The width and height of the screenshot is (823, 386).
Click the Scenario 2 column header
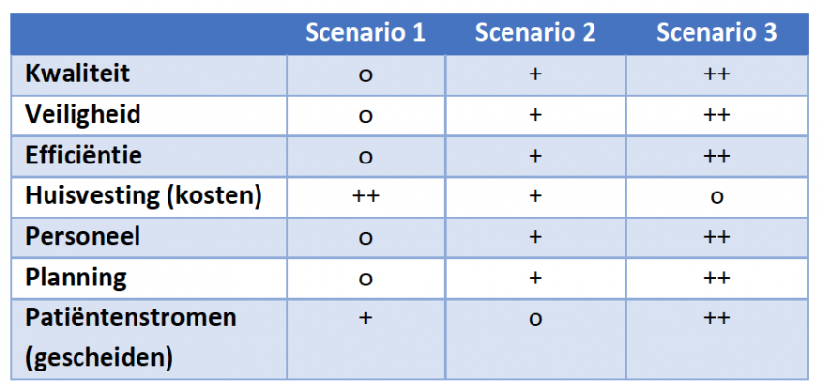tap(535, 33)
